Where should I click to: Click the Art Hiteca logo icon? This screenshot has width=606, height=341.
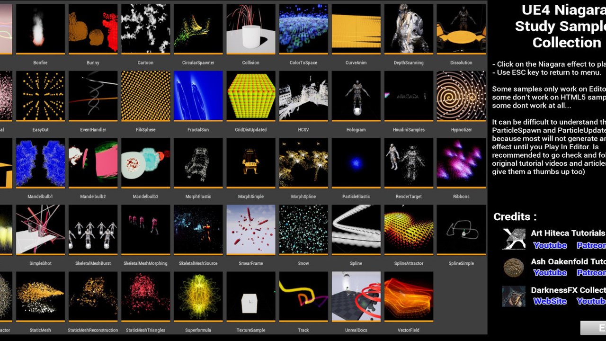pyautogui.click(x=514, y=239)
